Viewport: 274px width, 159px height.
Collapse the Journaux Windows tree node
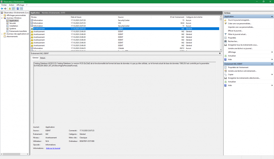pos(2,18)
